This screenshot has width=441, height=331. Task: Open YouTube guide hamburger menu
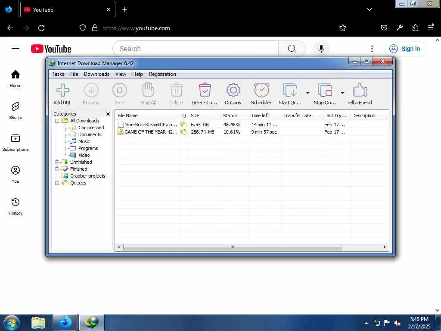tap(16, 49)
